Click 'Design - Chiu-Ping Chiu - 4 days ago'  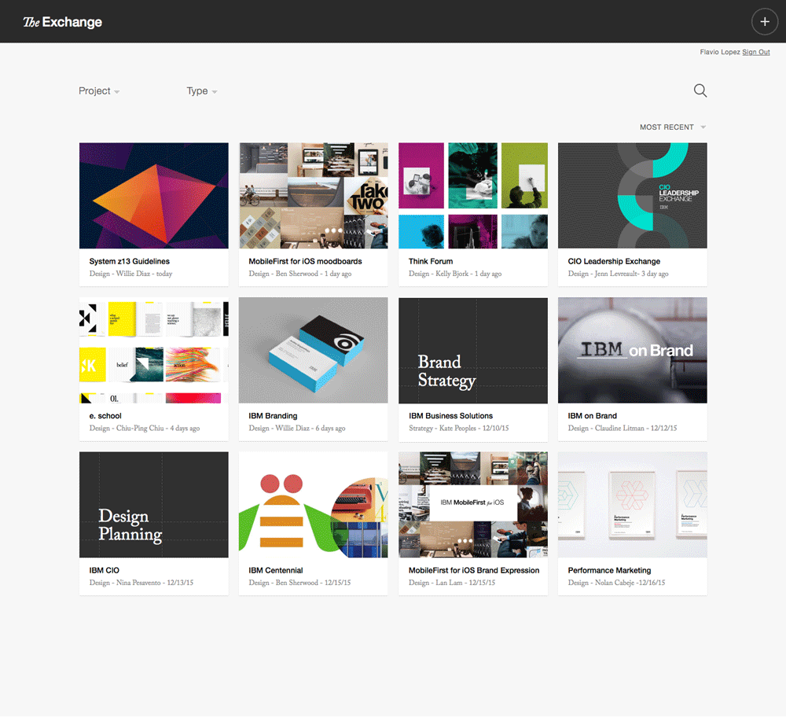tap(145, 428)
